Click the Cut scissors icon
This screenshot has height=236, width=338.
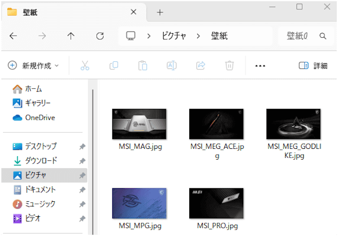pos(85,65)
